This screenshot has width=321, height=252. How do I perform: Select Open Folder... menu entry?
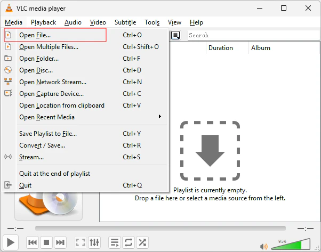[x=85, y=58]
